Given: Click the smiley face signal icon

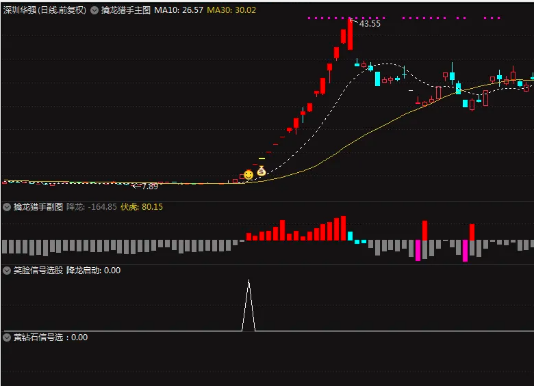Looking at the screenshot, I should (249, 175).
